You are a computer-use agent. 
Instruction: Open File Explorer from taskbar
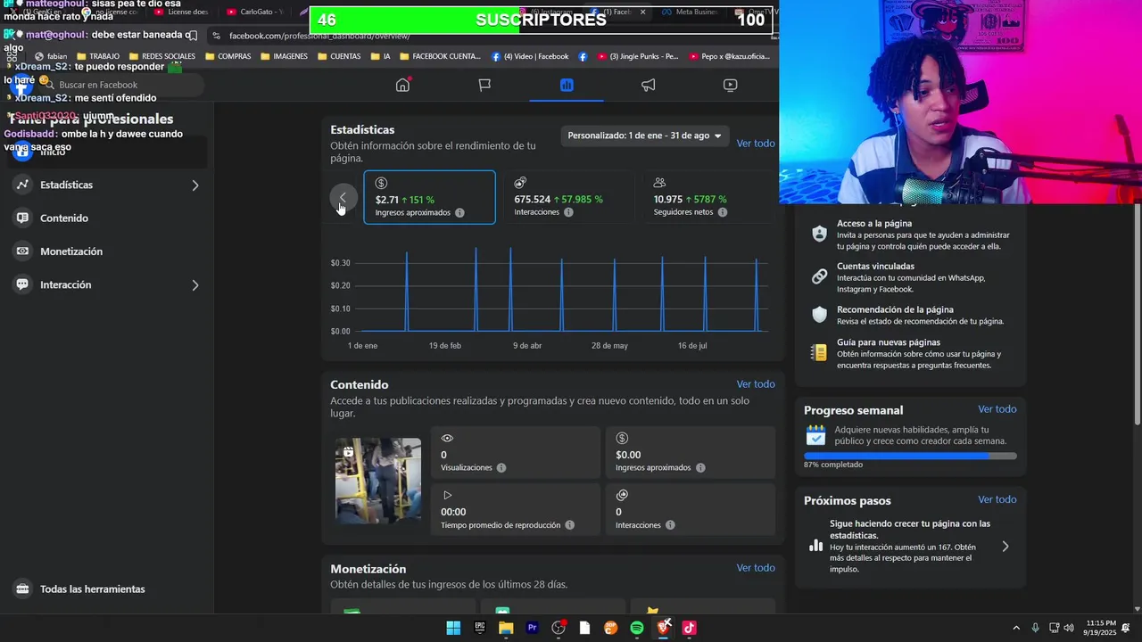point(506,628)
